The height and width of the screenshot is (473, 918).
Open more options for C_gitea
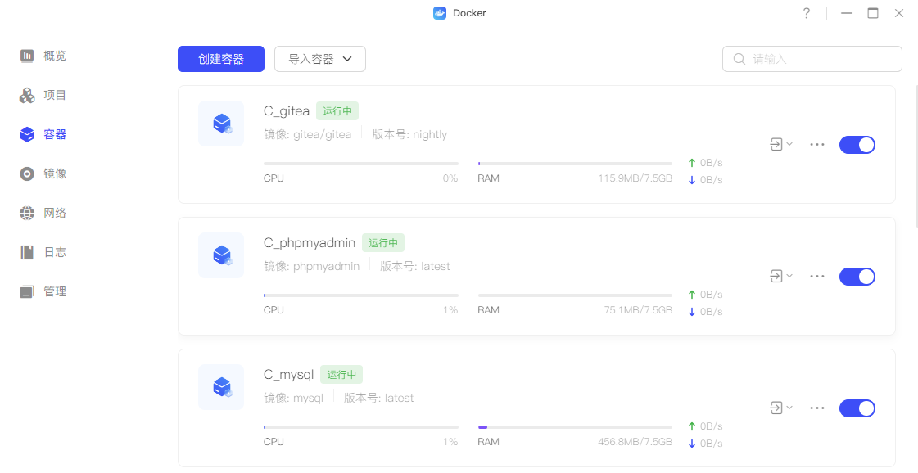pyautogui.click(x=817, y=145)
